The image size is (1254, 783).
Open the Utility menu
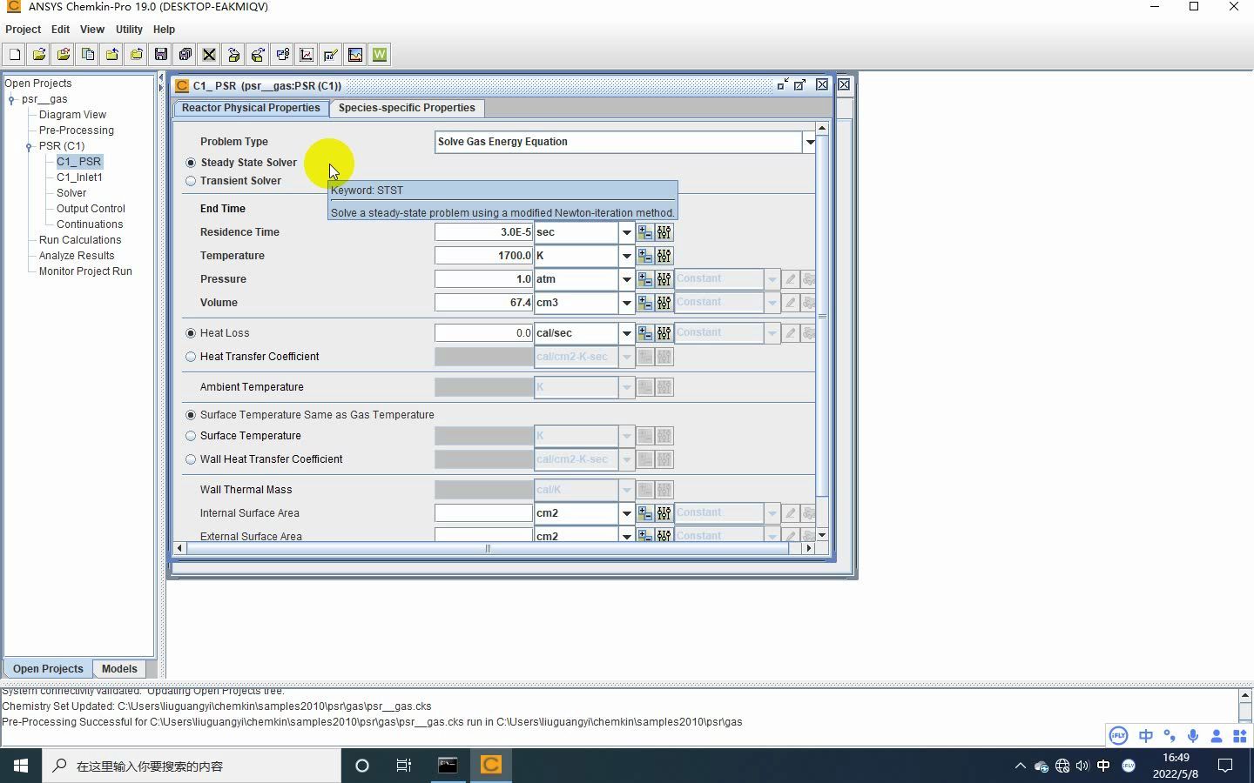pos(129,29)
